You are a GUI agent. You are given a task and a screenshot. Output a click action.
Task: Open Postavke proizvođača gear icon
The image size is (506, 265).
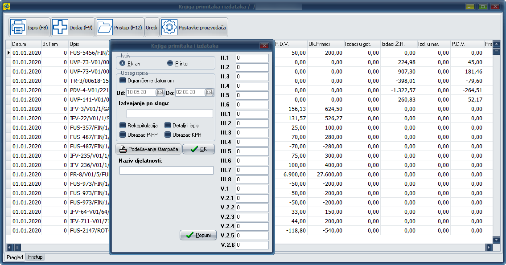point(169,28)
